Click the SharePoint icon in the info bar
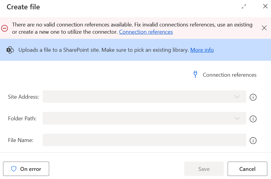The width and height of the screenshot is (271, 179). [x=10, y=50]
